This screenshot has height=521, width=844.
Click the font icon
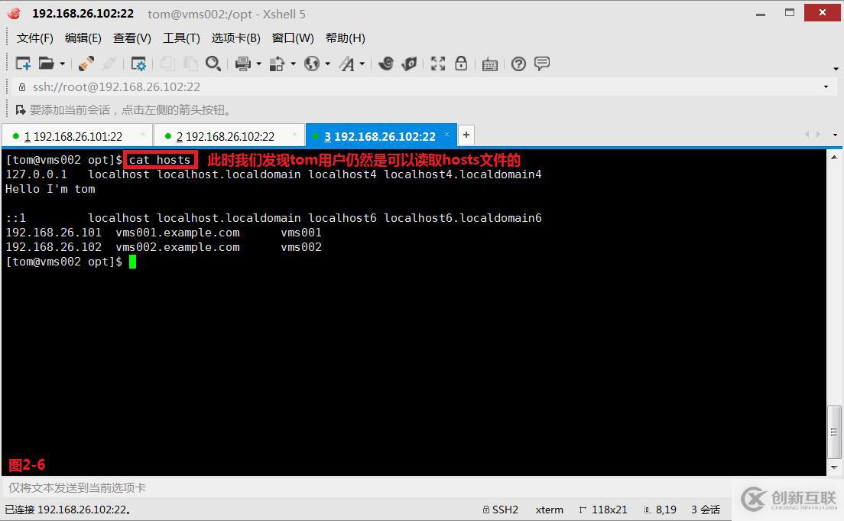pos(346,64)
